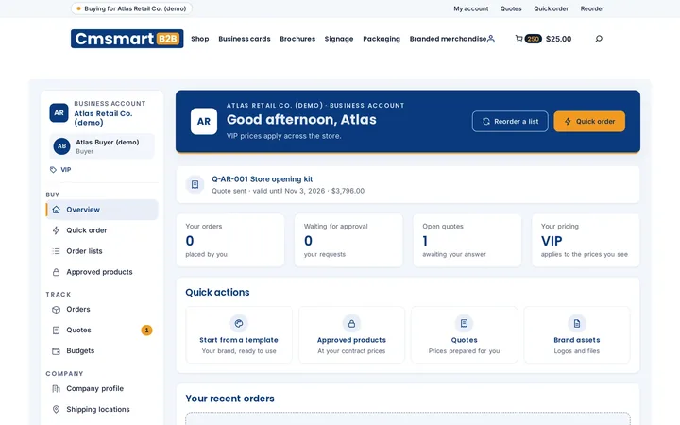The width and height of the screenshot is (680, 425).
Task: Click the lock icon in Approved products quick action
Action: 351,323
